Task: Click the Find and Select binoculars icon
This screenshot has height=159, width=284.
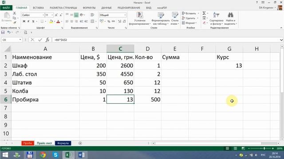Action: click(x=230, y=15)
